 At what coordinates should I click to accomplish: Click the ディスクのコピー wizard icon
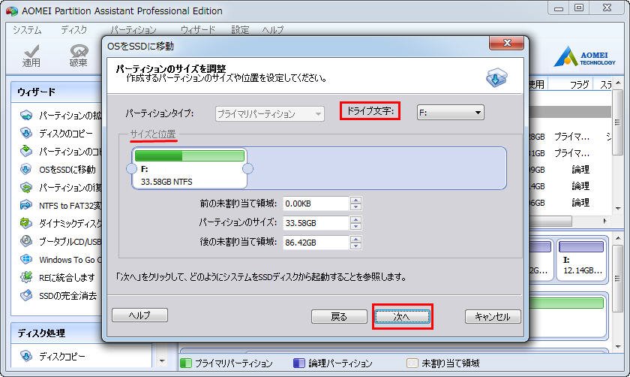(26, 133)
